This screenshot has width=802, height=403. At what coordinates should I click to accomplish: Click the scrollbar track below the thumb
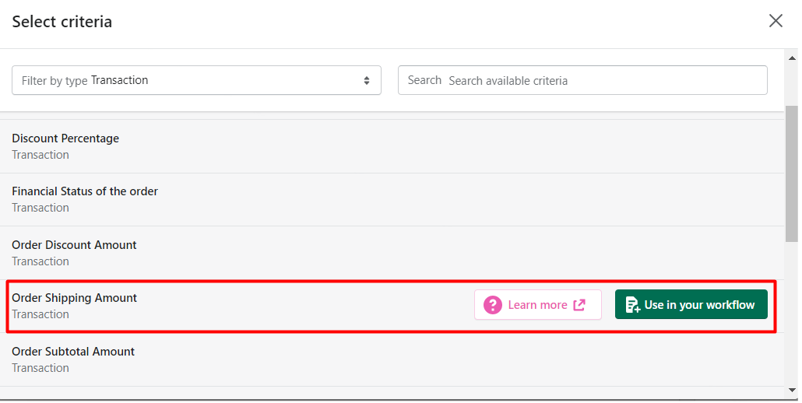click(792, 313)
